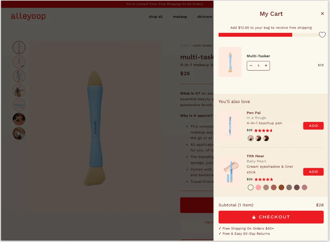Add Pen Pal to cart
The width and height of the screenshot is (330, 242).
(313, 126)
